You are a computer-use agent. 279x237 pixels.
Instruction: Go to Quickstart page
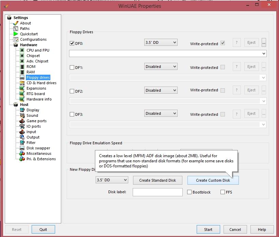(29, 34)
